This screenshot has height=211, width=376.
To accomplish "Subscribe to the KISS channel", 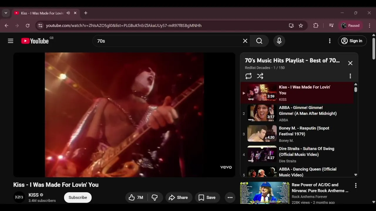I will click(x=78, y=198).
